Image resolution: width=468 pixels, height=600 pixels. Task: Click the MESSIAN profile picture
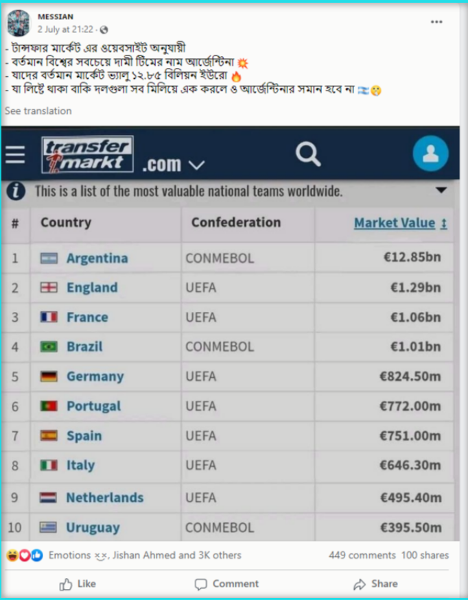coord(19,23)
